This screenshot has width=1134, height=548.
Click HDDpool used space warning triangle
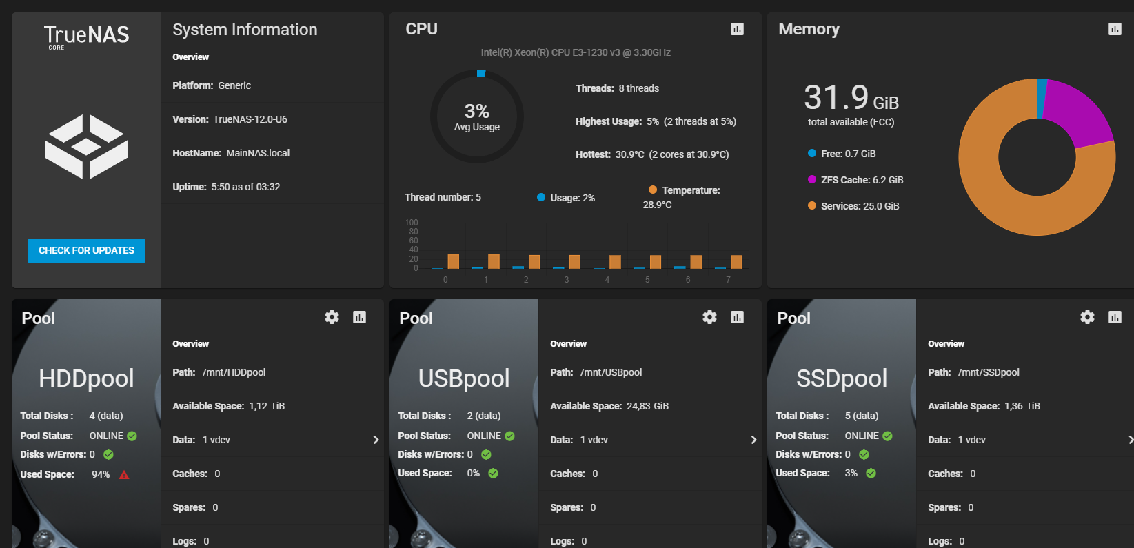[x=124, y=475]
